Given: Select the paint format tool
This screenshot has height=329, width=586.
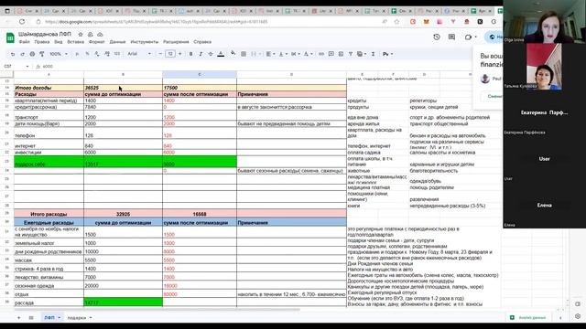Looking at the screenshot, I should (x=42, y=54).
